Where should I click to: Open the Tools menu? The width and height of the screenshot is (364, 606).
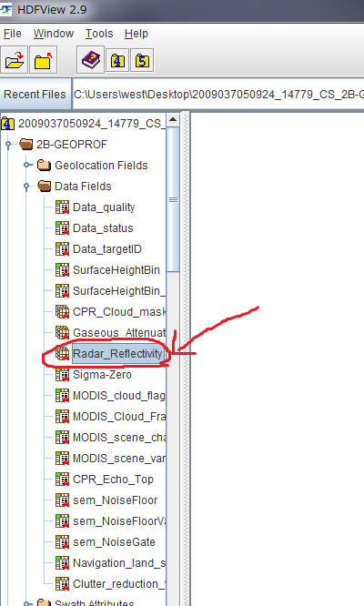pyautogui.click(x=99, y=34)
